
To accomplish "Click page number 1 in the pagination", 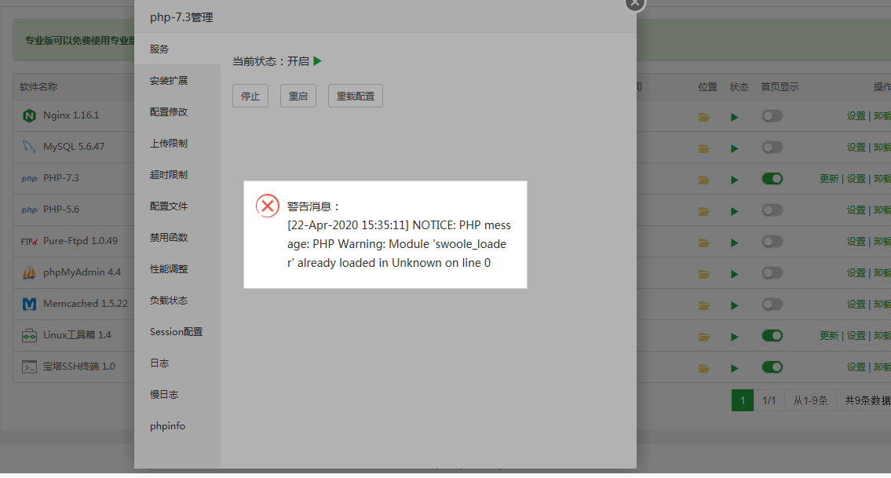I will pyautogui.click(x=742, y=400).
